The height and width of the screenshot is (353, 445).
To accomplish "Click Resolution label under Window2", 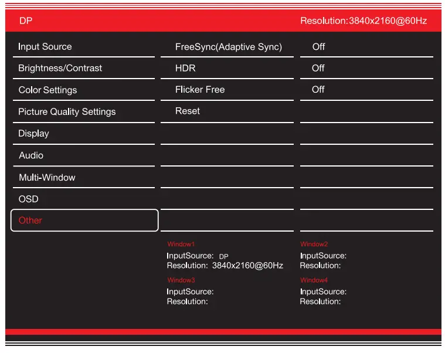I will tap(320, 266).
